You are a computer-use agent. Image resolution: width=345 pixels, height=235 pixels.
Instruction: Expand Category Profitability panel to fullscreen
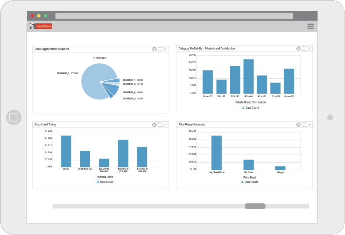click(x=304, y=49)
